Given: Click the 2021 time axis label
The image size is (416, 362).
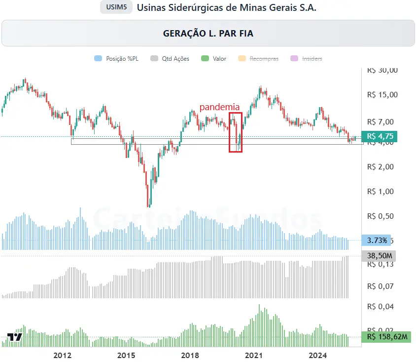Looking at the screenshot, I should (254, 356).
